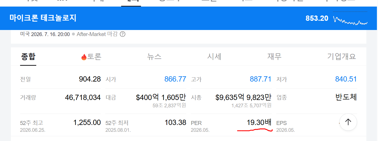Viewport: 378px width, 141px height.
Task: Click the 52-week low 103.38
Action: click(175, 122)
